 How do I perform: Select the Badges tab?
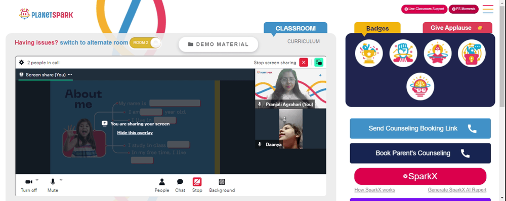pyautogui.click(x=377, y=28)
